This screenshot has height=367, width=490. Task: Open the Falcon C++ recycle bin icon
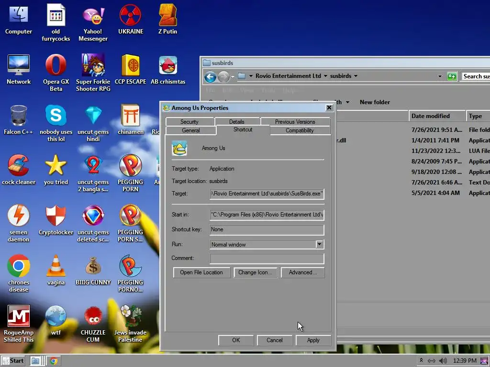(x=19, y=120)
